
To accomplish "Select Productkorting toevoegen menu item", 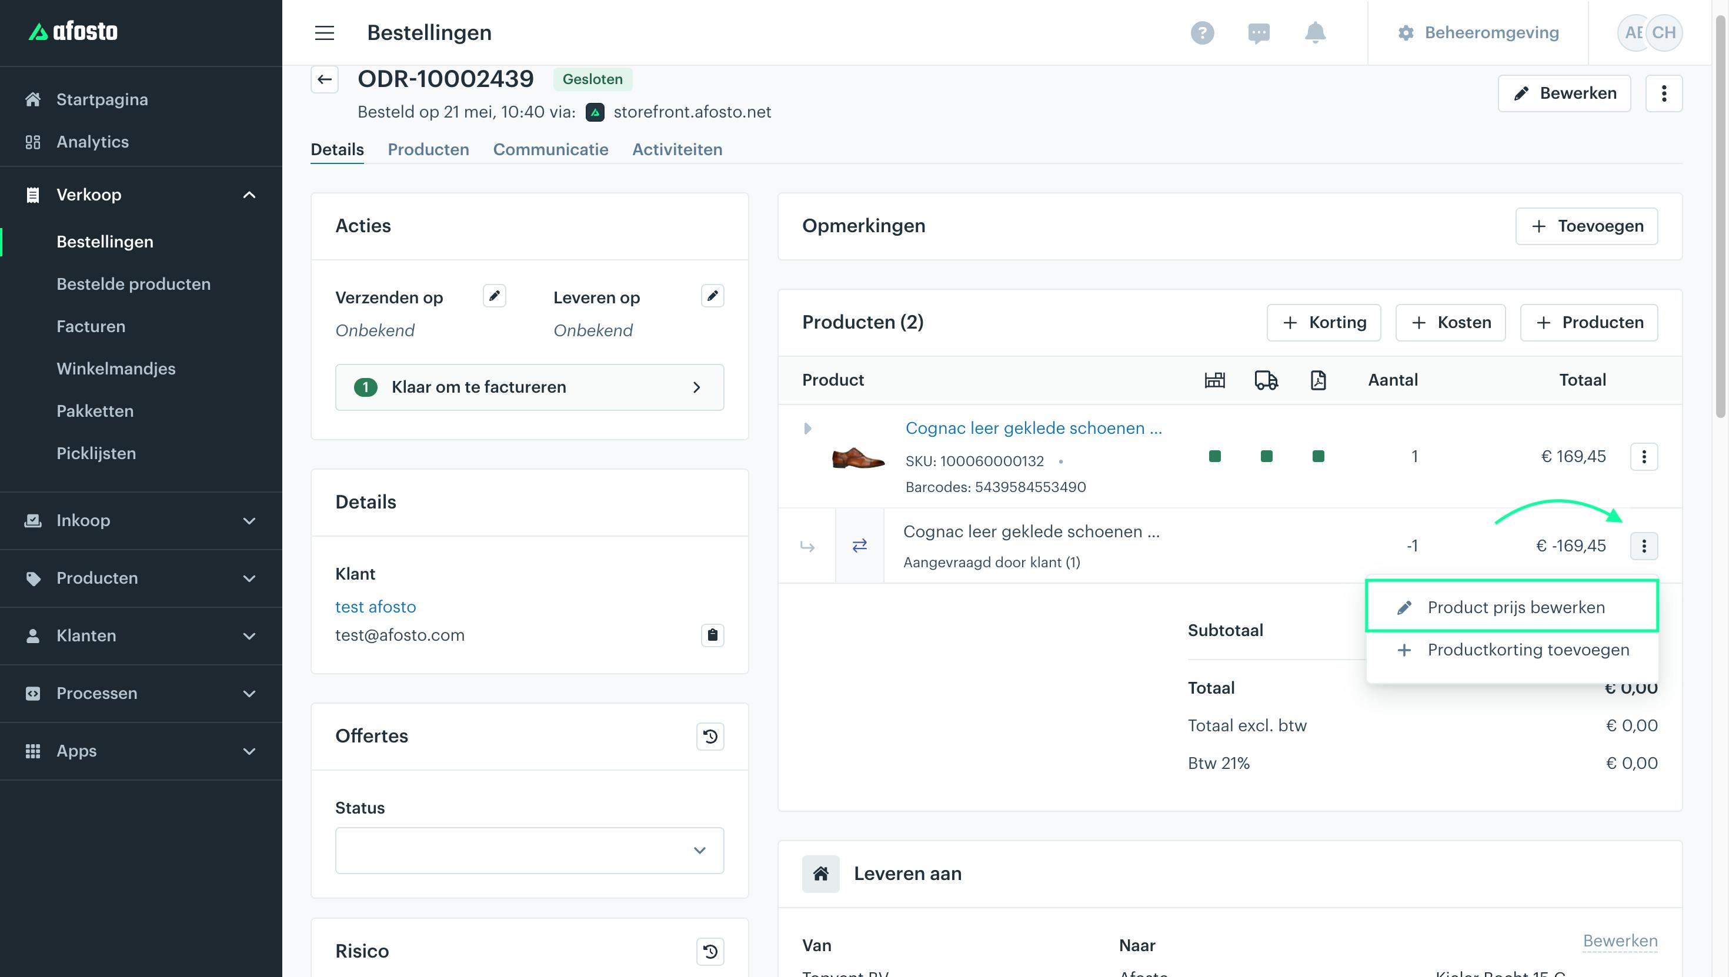I will 1512,650.
